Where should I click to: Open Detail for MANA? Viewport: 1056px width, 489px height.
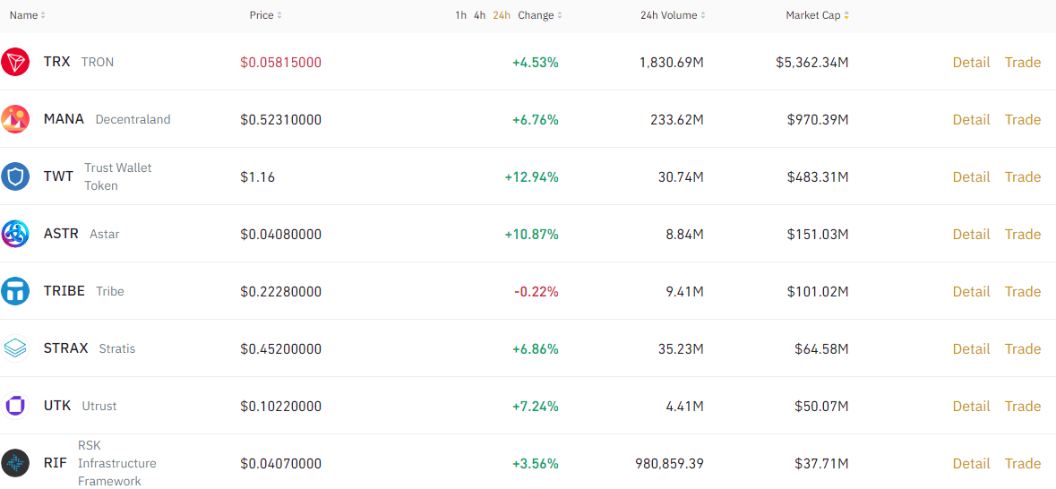coord(971,119)
